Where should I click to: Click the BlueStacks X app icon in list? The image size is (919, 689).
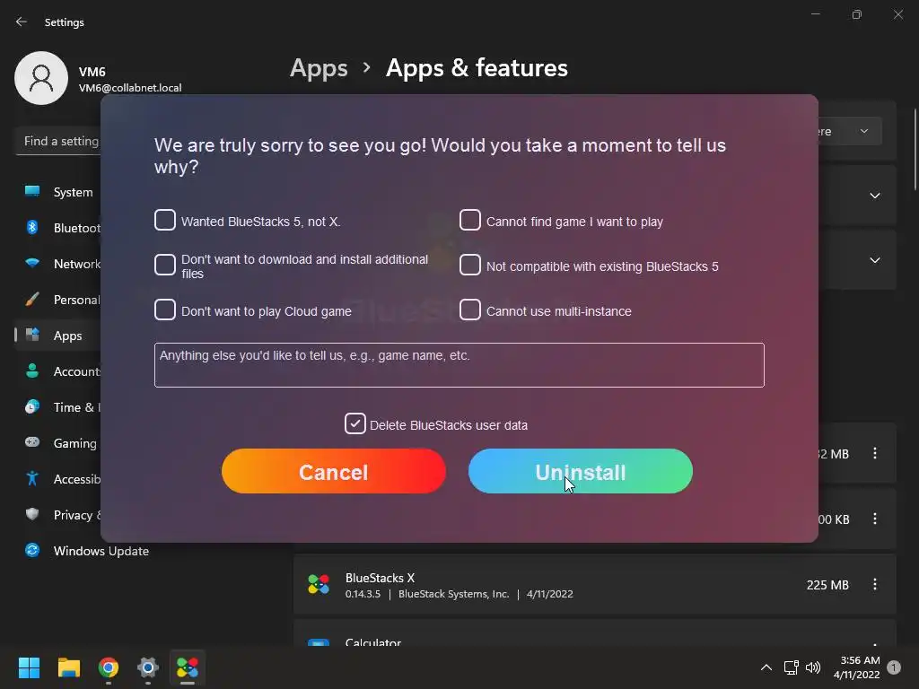pyautogui.click(x=319, y=584)
